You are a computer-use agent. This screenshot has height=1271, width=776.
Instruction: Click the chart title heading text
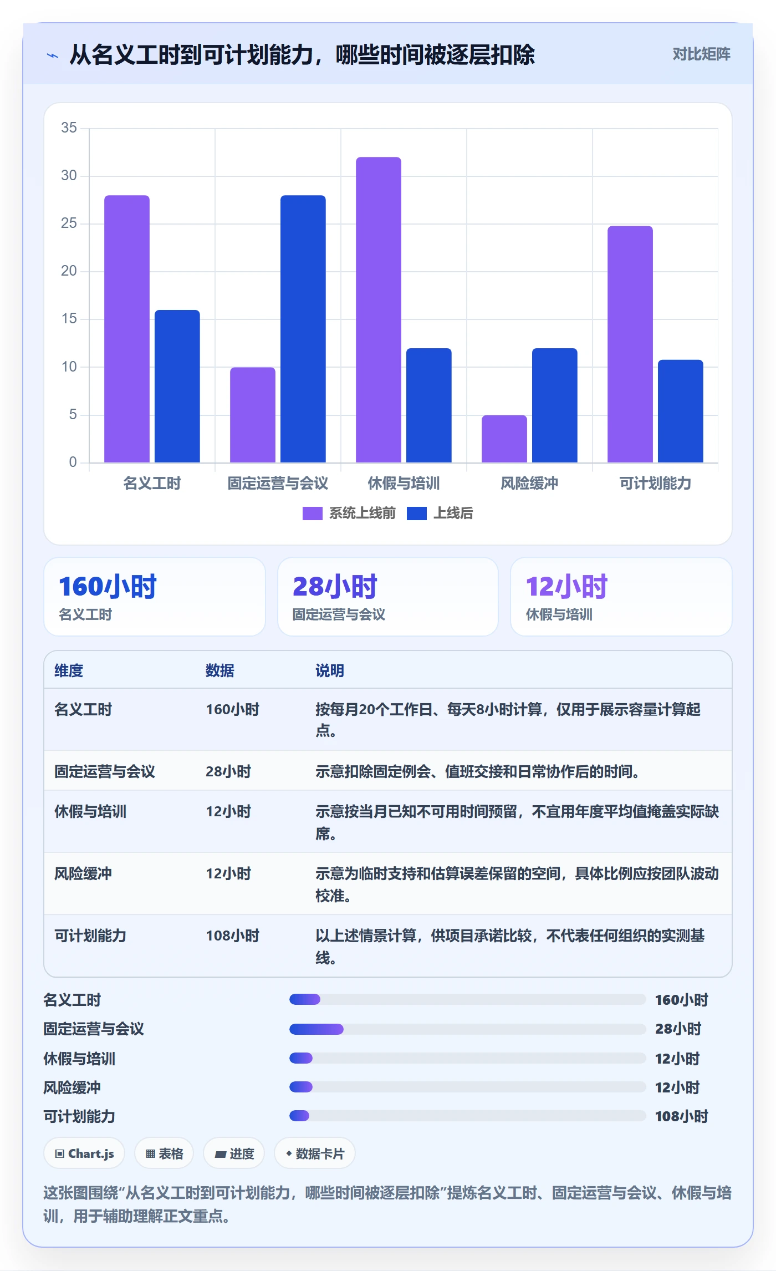(x=302, y=55)
